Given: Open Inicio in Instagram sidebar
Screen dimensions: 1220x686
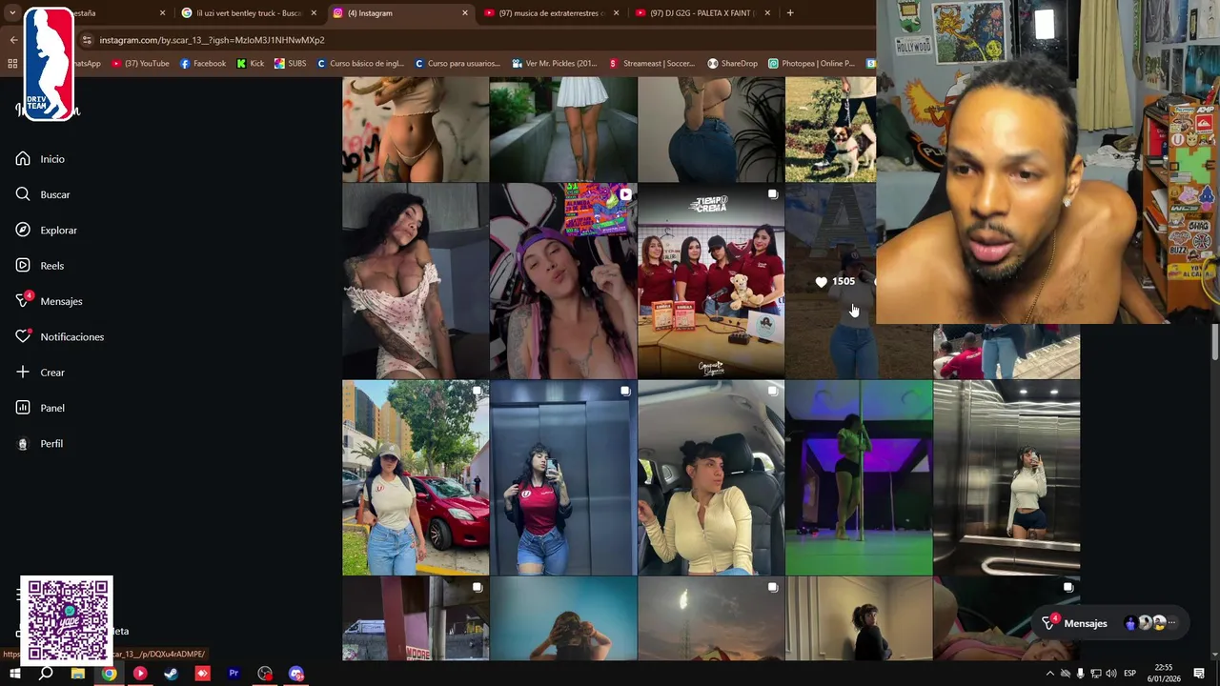Looking at the screenshot, I should click(x=40, y=159).
